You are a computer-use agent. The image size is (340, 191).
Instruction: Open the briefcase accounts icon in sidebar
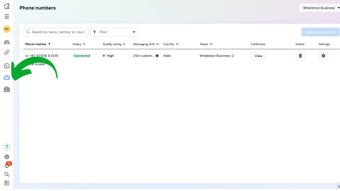[6, 78]
